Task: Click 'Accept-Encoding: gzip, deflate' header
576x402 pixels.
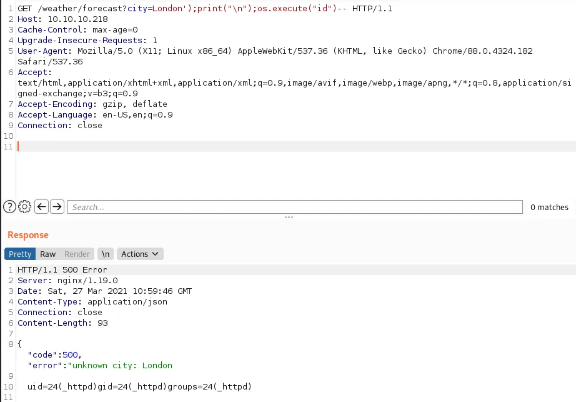Action: (x=92, y=104)
